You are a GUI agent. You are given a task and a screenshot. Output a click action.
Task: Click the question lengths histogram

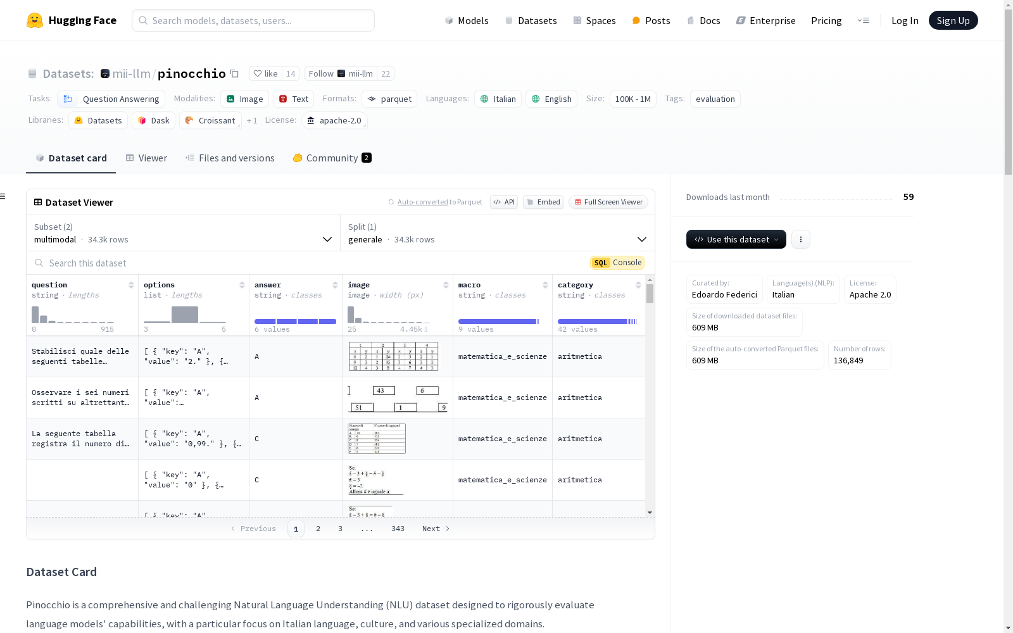click(x=73, y=315)
